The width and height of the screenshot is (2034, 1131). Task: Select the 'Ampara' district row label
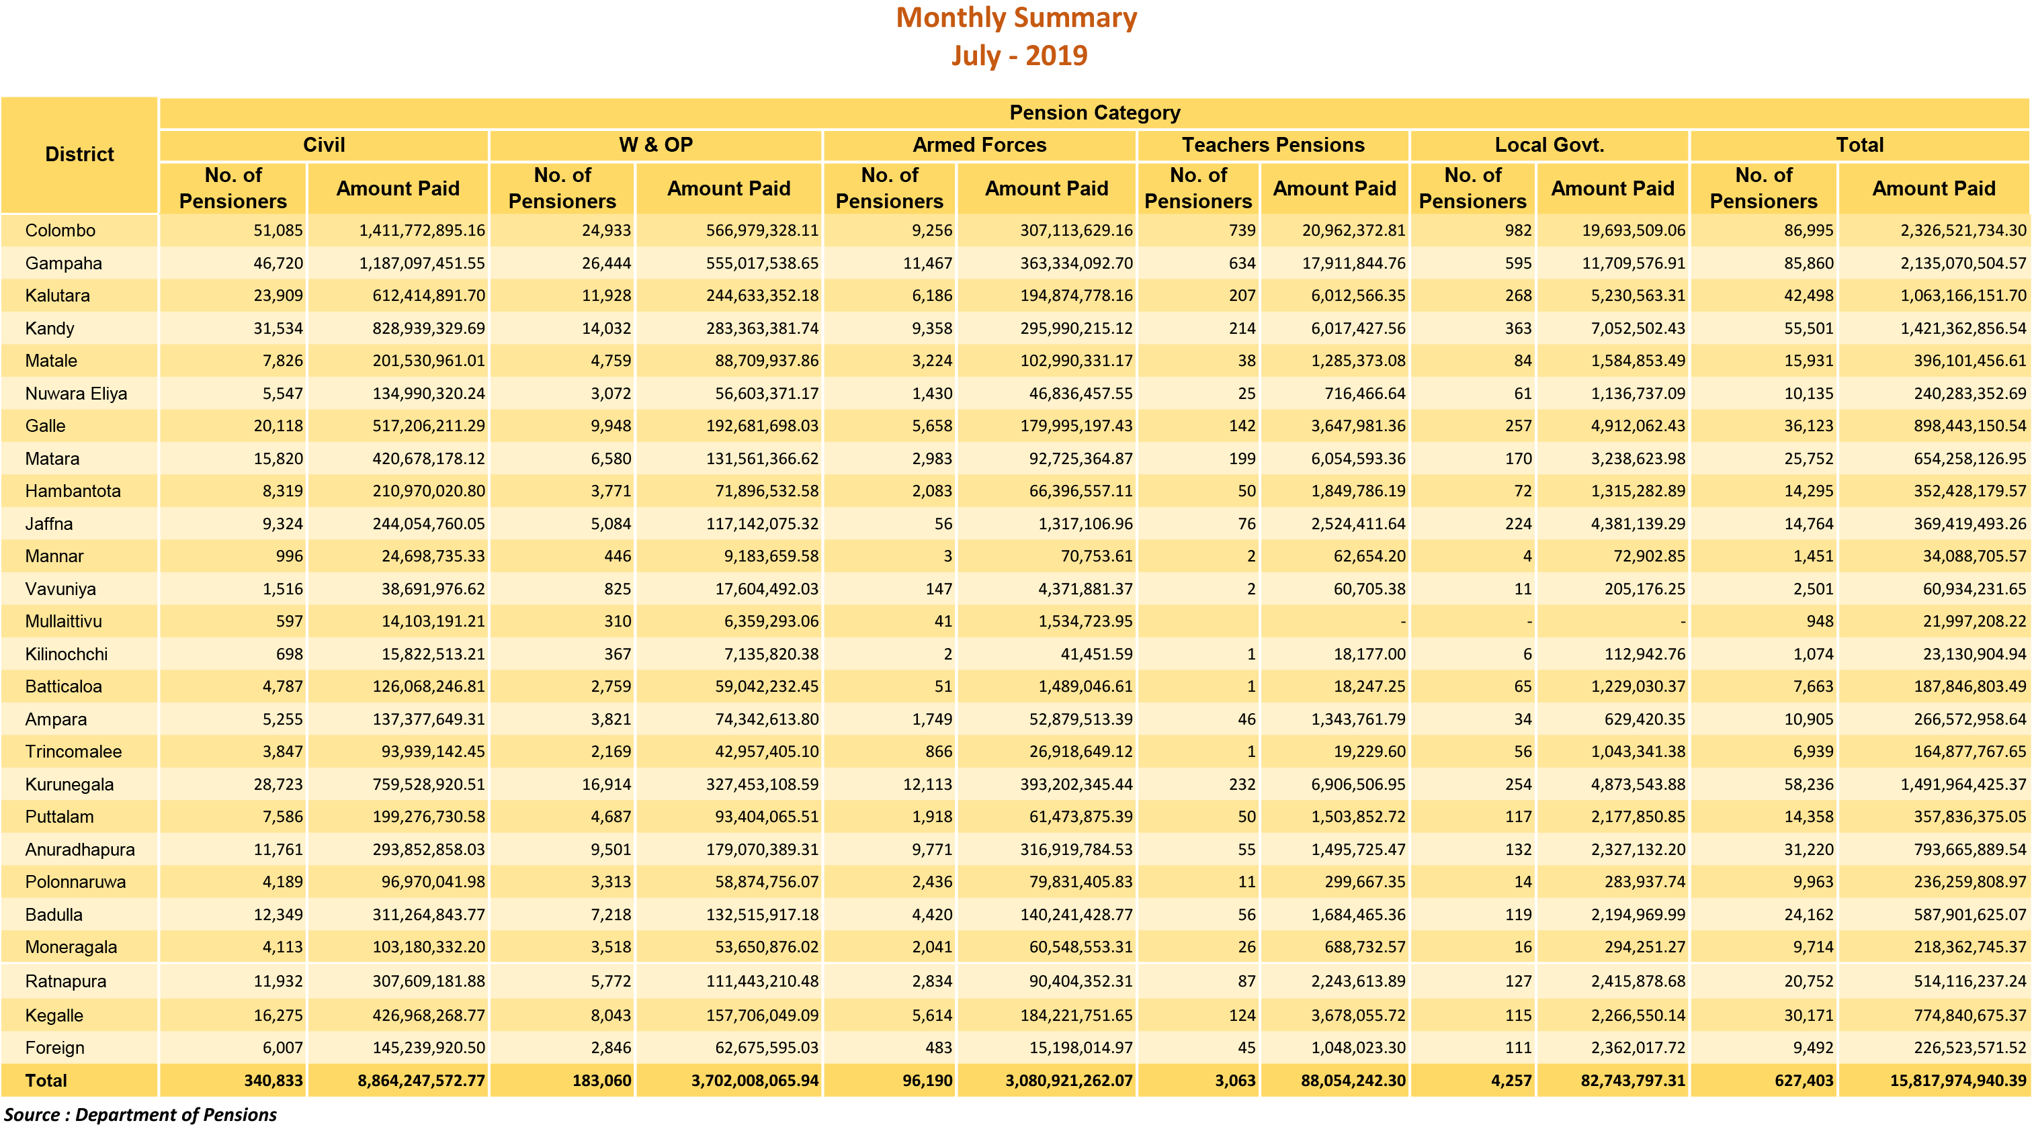tap(55, 720)
